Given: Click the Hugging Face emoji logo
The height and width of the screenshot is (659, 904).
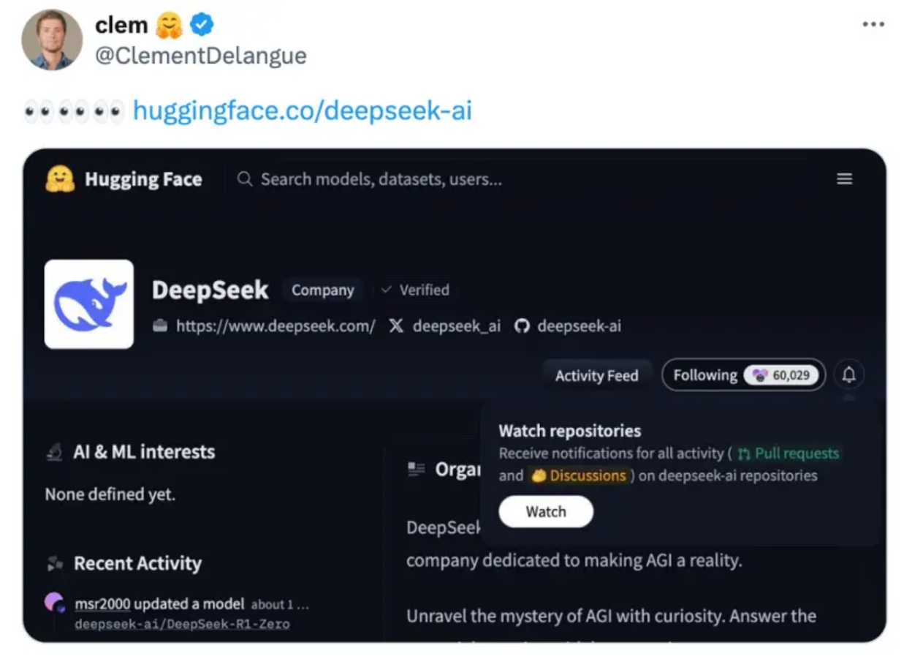Looking at the screenshot, I should tap(60, 179).
